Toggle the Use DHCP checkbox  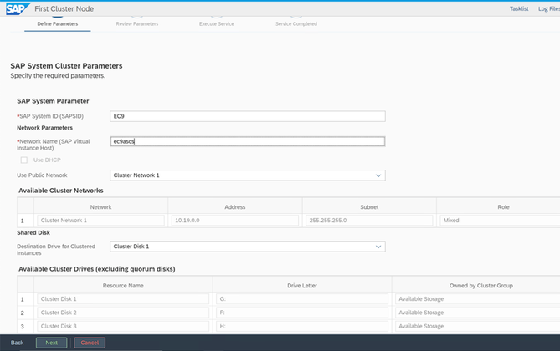click(x=24, y=160)
